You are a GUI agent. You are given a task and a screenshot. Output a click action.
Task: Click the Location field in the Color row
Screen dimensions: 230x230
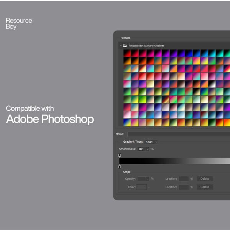coord(184,187)
